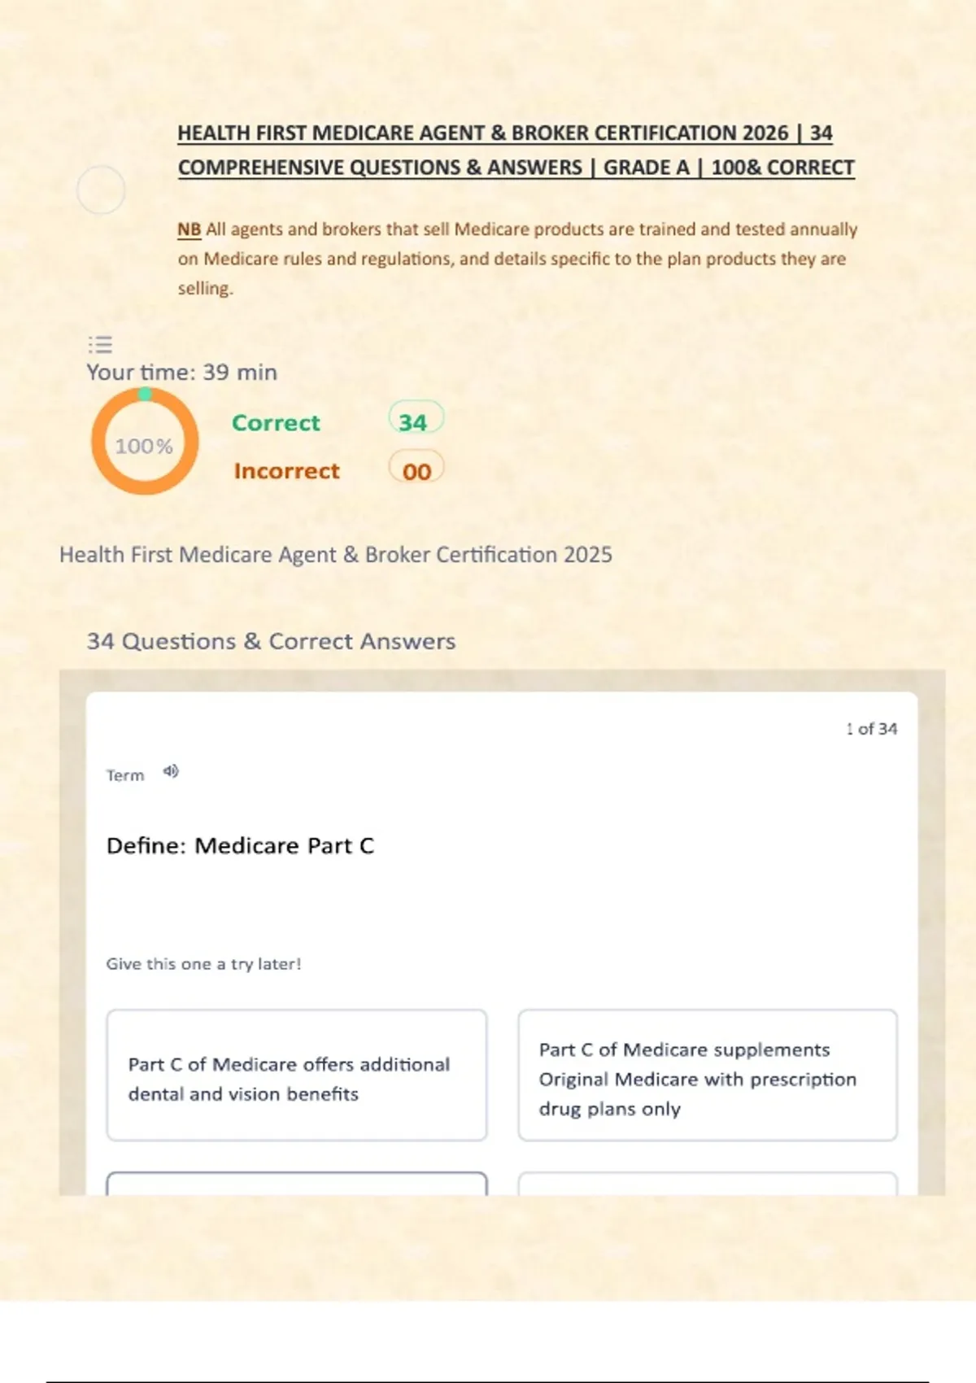Select the partially visible bottom-right answer card
The image size is (976, 1383).
pos(707,1184)
